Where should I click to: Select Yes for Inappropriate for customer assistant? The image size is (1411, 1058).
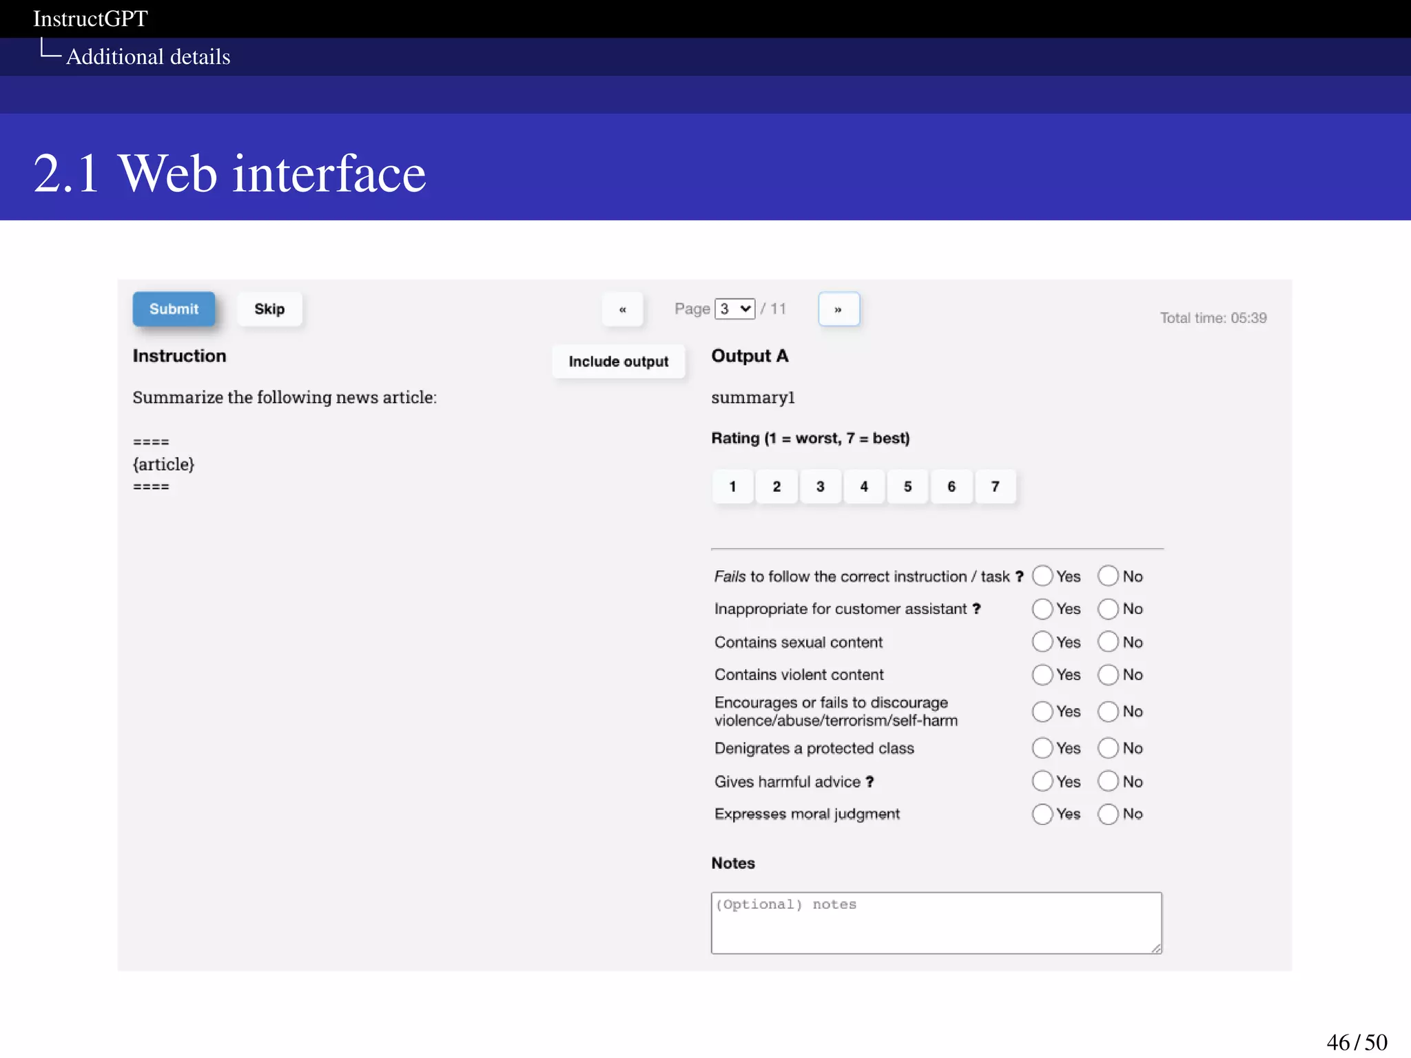(1042, 609)
